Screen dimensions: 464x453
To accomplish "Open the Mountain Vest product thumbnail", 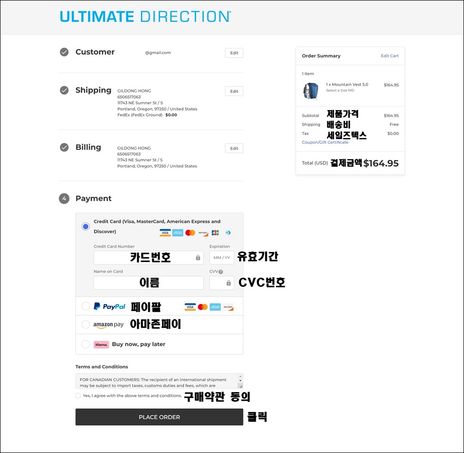I will (311, 91).
